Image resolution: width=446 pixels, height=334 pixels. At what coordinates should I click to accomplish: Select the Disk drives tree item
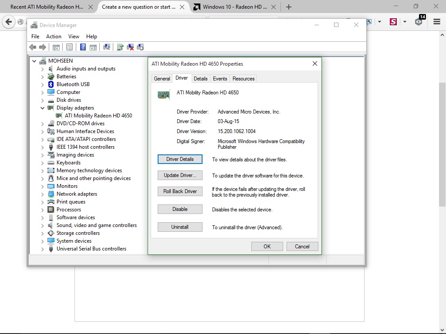(69, 100)
